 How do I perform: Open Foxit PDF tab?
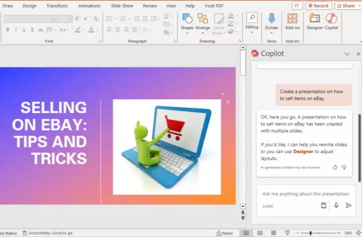tap(214, 6)
